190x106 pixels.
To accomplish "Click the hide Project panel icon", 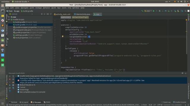I will tap(51, 14).
